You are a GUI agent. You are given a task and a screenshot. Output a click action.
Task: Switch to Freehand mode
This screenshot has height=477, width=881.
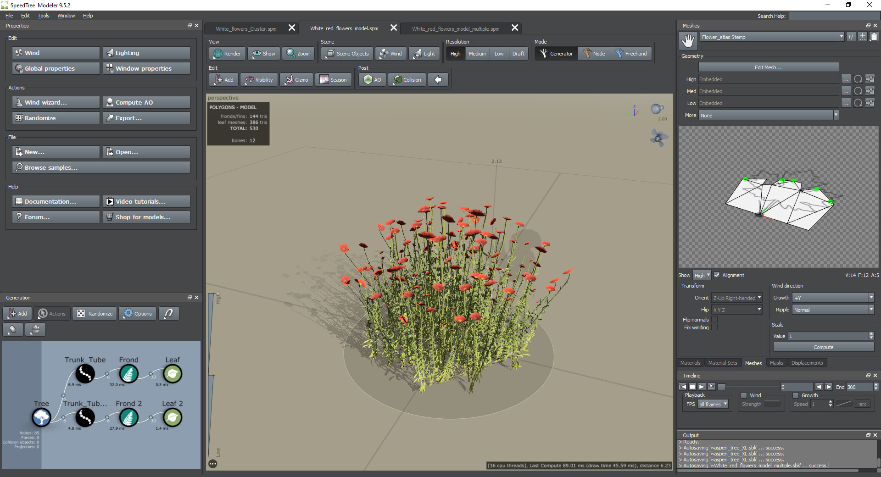point(631,54)
